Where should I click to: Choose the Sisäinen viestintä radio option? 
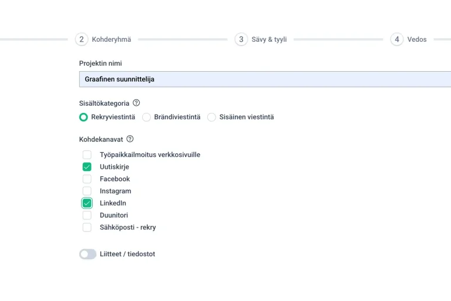pyautogui.click(x=211, y=117)
